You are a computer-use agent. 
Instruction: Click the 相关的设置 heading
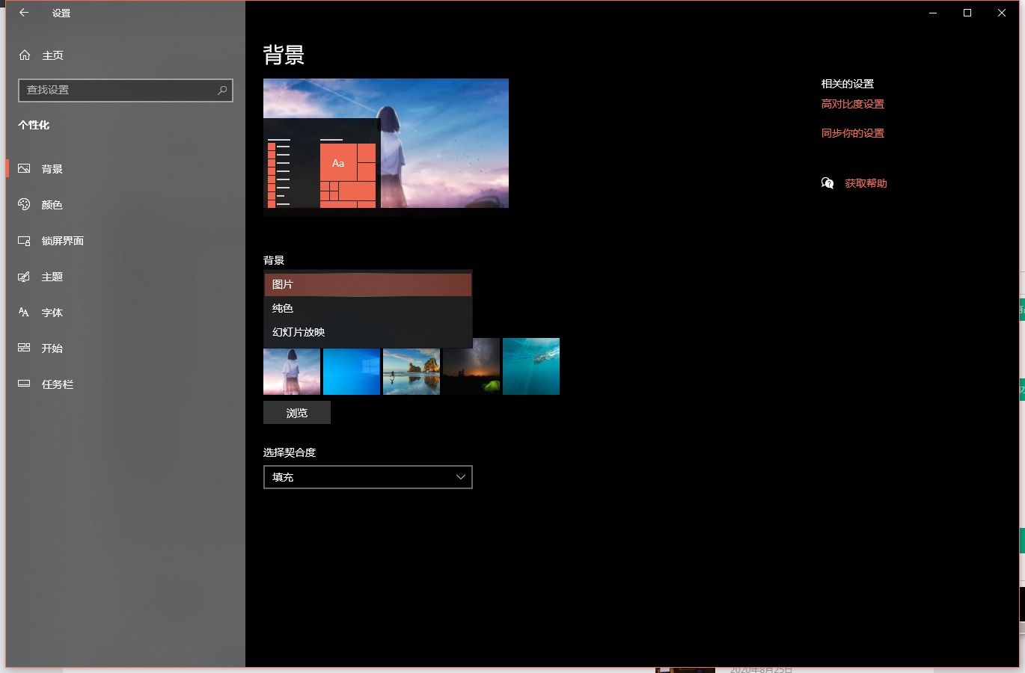[x=848, y=84]
